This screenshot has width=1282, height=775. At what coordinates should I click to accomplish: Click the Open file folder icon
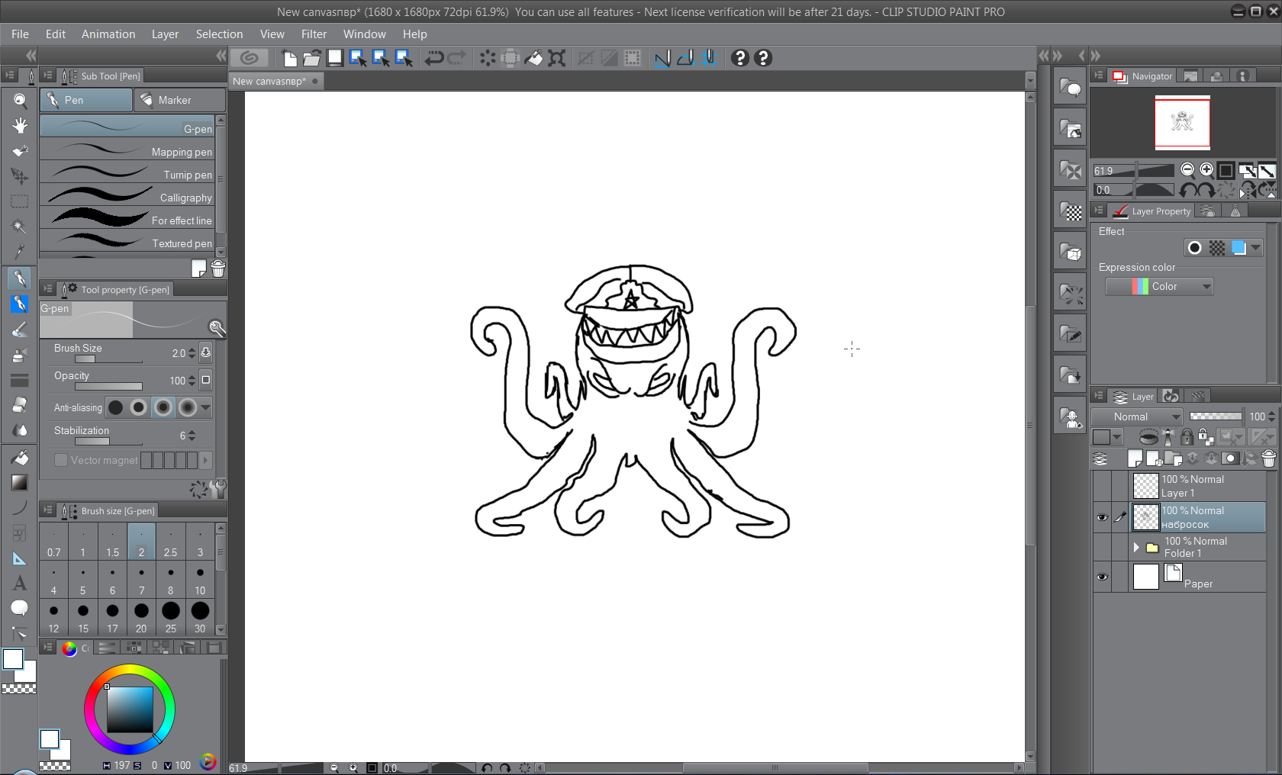(311, 58)
